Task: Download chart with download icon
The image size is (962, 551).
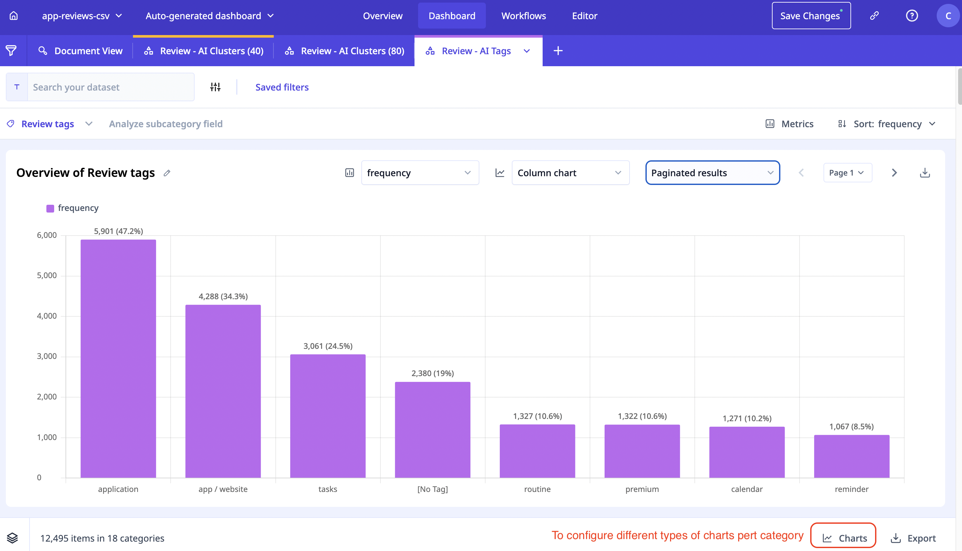Action: 925,173
